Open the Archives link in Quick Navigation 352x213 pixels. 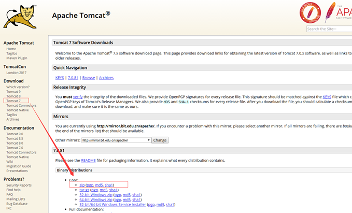106,78
